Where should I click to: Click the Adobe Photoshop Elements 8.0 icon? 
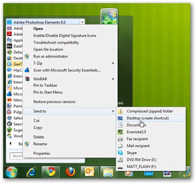pos(9,22)
